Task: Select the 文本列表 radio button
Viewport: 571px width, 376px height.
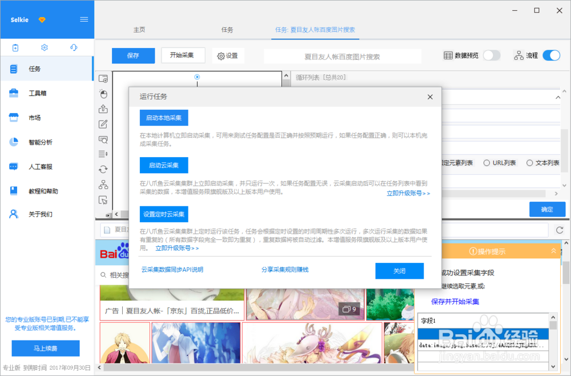Action: [x=529, y=163]
